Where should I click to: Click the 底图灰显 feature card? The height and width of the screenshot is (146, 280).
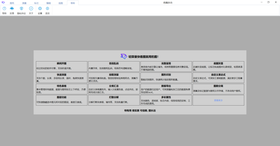[218, 66]
